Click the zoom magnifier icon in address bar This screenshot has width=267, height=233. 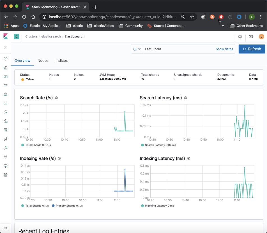(183, 17)
